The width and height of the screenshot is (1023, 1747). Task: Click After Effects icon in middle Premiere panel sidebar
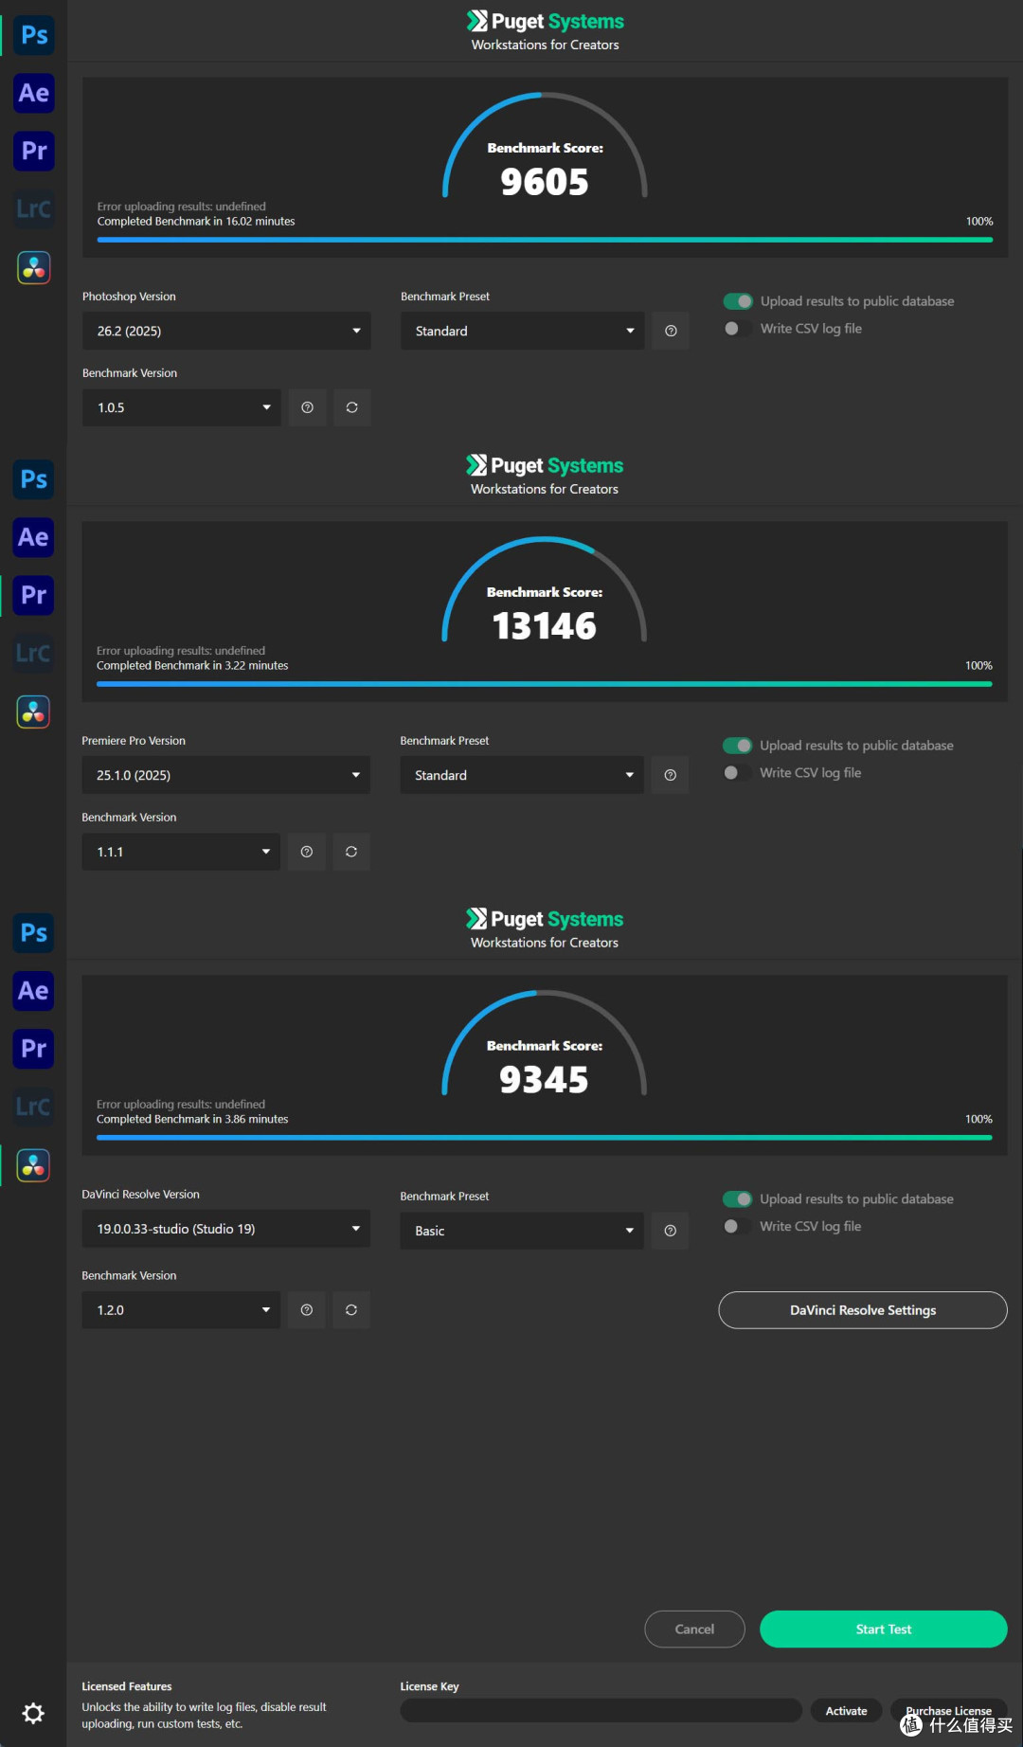point(33,537)
